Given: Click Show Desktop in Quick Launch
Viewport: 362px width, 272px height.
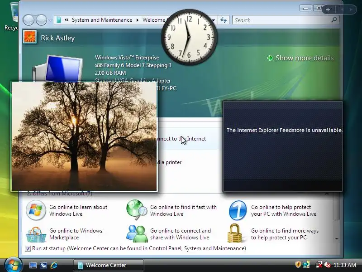Looking at the screenshot, I should click(x=33, y=265).
